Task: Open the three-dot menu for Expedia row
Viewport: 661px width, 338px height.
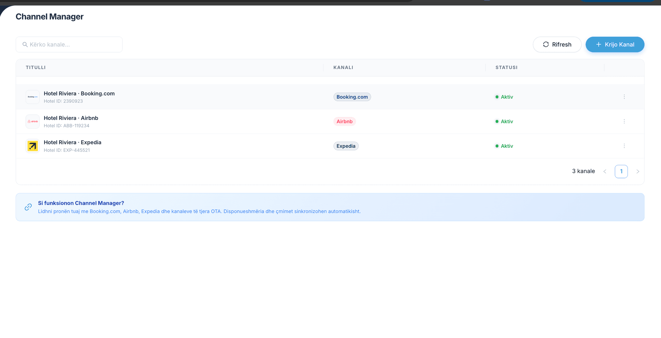Action: coord(624,146)
